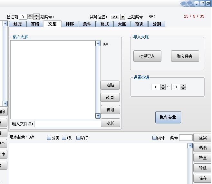
Task: Toggle the 豹子 checkbox
Action: [x=79, y=138]
